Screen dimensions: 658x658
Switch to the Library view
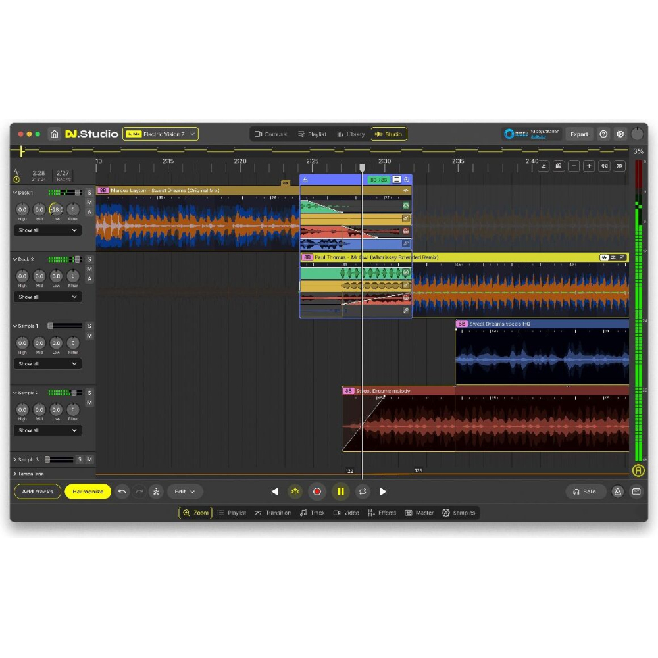click(x=351, y=134)
